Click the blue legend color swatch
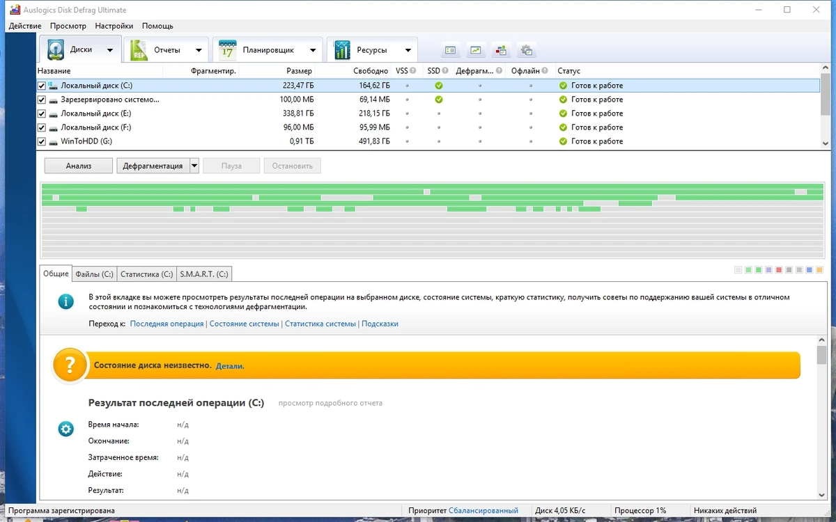 810,270
